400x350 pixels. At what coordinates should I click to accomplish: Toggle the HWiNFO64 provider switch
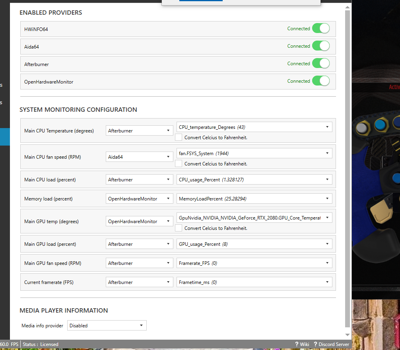(320, 28)
